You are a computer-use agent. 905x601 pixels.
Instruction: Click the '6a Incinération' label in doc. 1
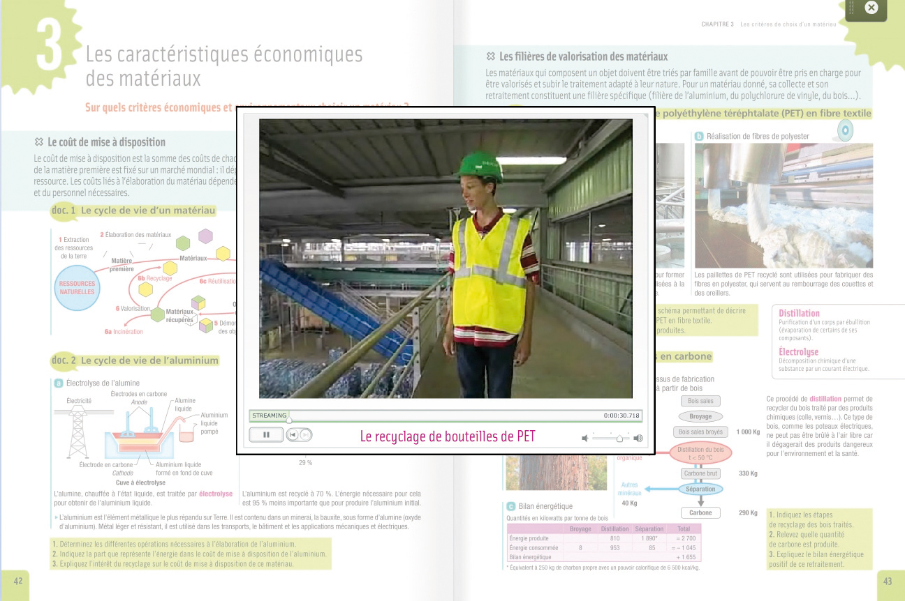click(124, 332)
